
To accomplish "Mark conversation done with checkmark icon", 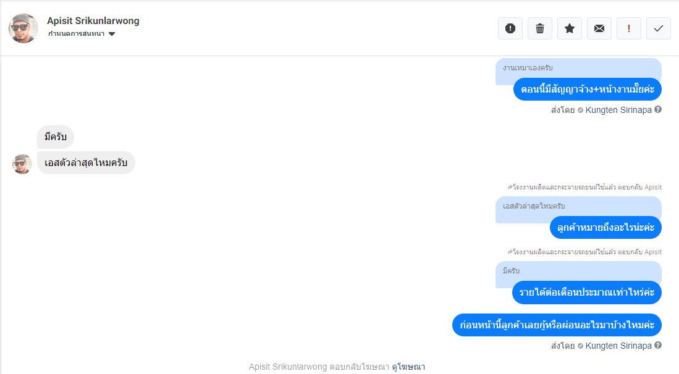I will tap(658, 28).
